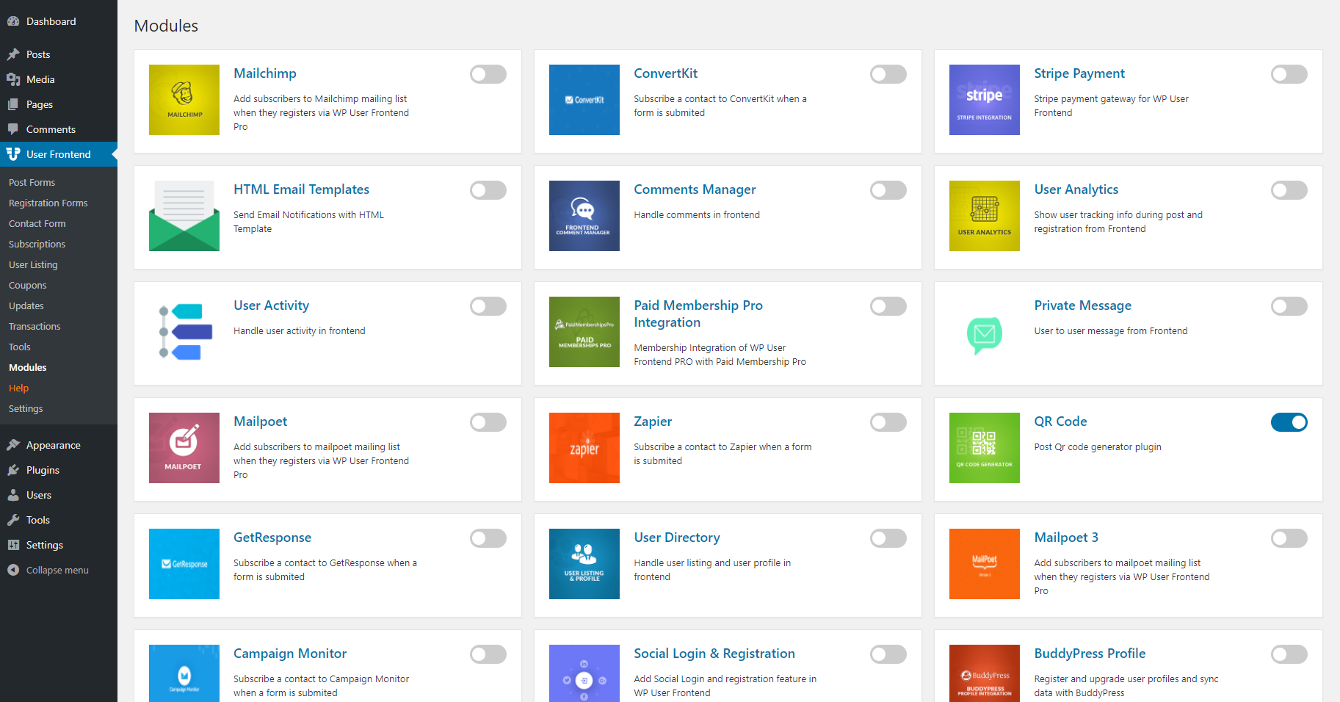Screen dimensions: 1340x702
Task: Click the Stripe Integration logo
Action: (984, 100)
